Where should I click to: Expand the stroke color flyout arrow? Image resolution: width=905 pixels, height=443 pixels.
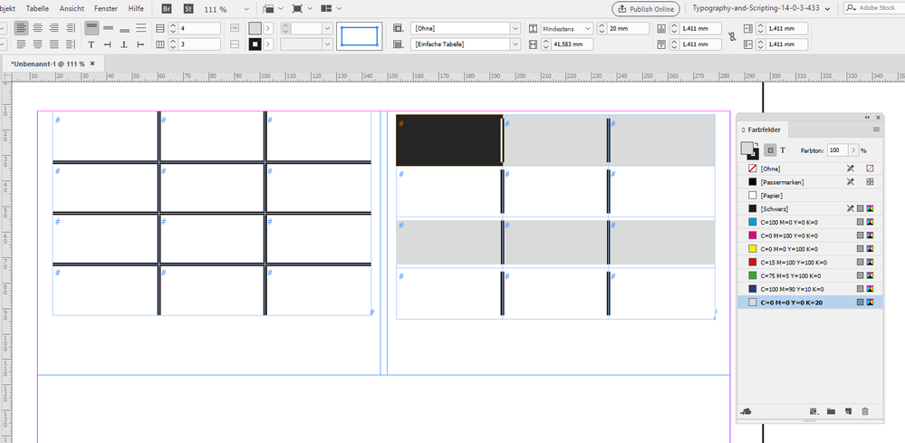click(x=268, y=44)
